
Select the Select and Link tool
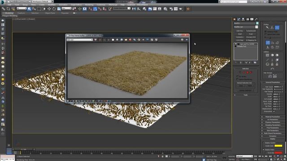[x=4, y=9]
